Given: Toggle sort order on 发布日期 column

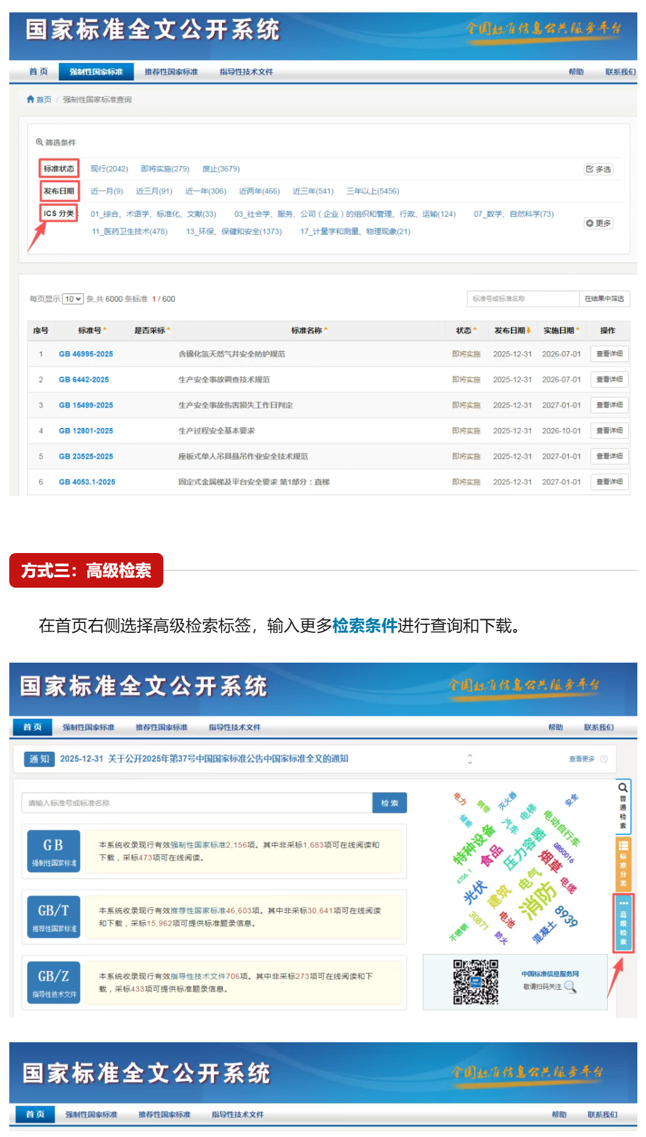Looking at the screenshot, I should (x=512, y=331).
